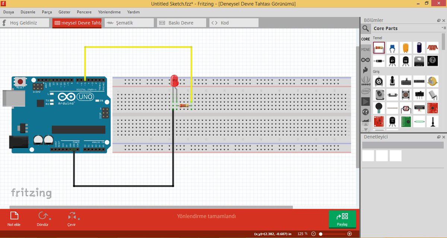Float the Denetleyici panel

(x=439, y=137)
